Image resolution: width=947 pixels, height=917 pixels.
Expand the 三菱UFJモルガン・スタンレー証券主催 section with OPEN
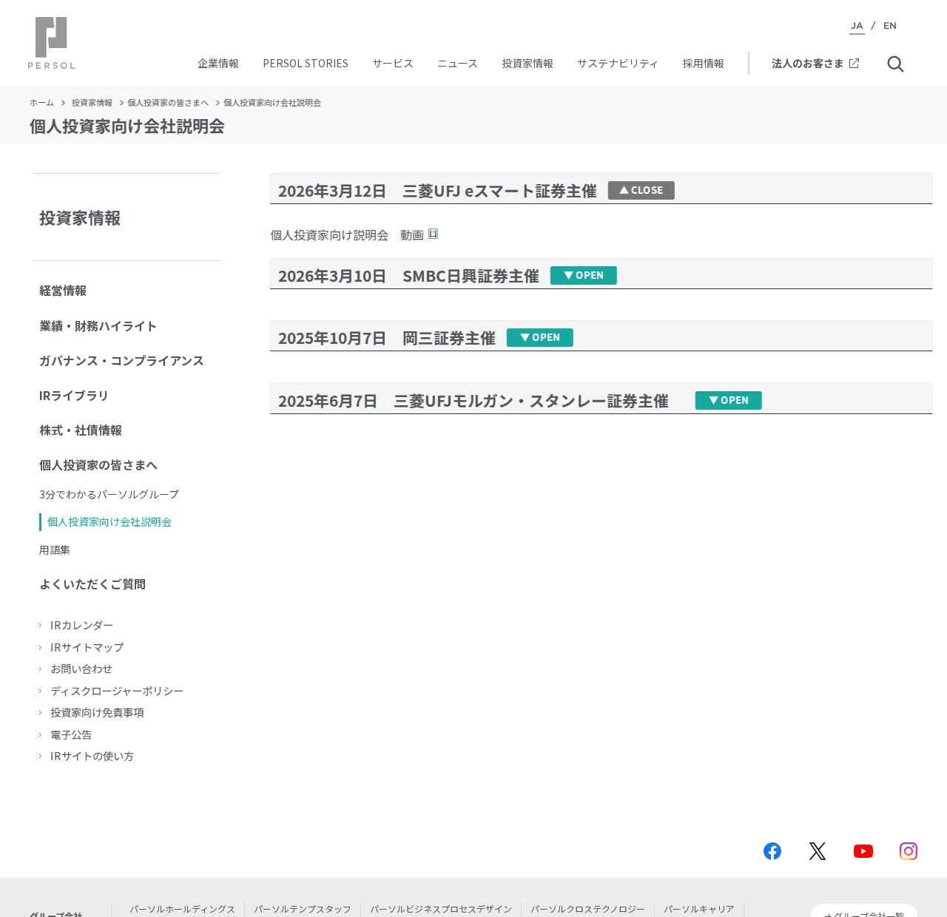(x=729, y=400)
